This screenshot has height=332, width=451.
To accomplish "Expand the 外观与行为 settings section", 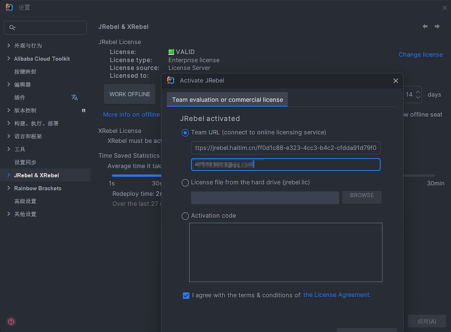I will pos(9,45).
